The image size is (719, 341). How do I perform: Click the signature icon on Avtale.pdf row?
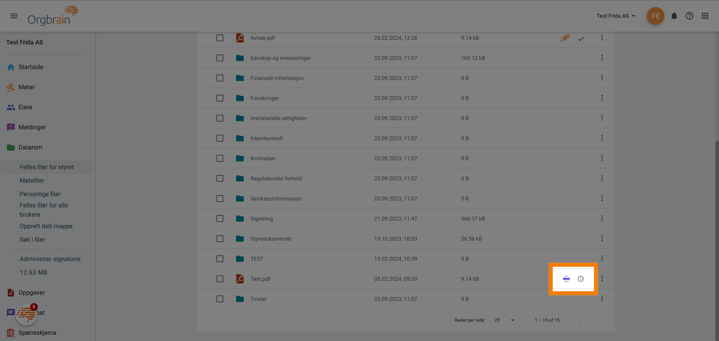pos(565,38)
